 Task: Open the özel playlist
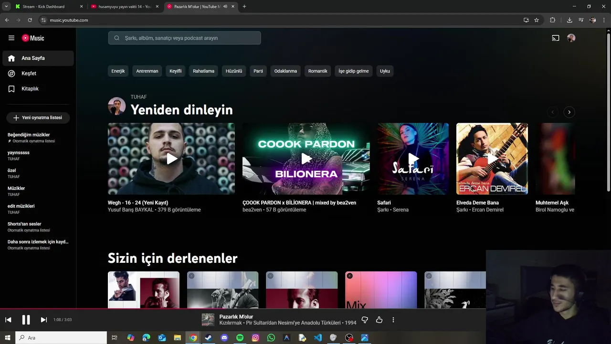(38, 173)
